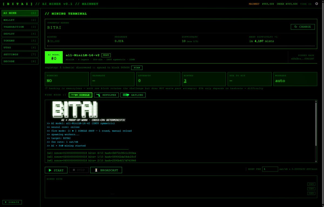Open the SETTINGS sidebar tab
This screenshot has width=324, height=207.
[x=20, y=54]
